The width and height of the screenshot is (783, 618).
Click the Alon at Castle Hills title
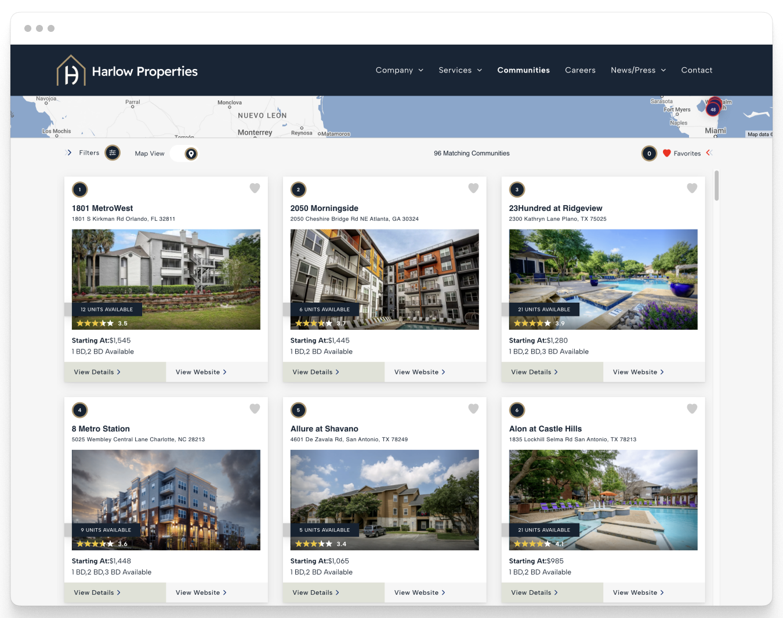[x=545, y=428]
